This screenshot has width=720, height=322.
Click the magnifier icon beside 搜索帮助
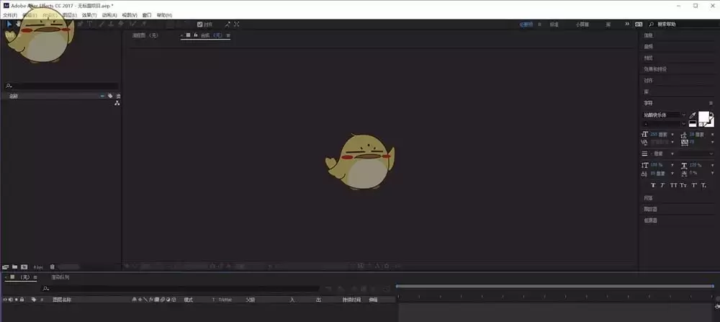pyautogui.click(x=651, y=24)
